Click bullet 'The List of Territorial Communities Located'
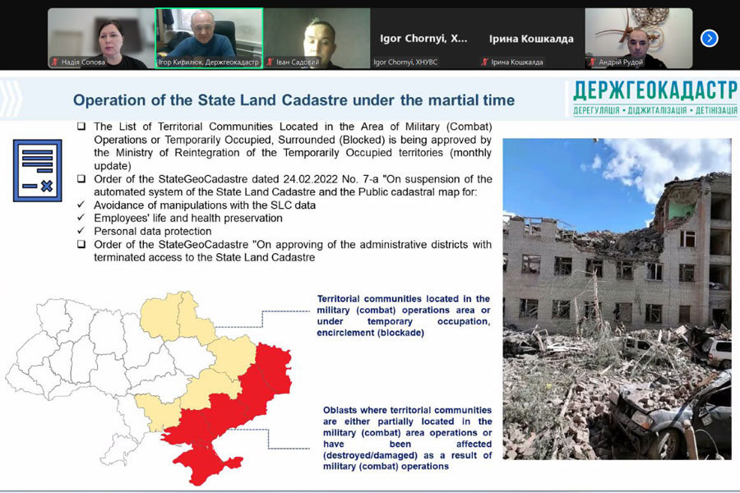This screenshot has height=493, width=740. [x=293, y=146]
